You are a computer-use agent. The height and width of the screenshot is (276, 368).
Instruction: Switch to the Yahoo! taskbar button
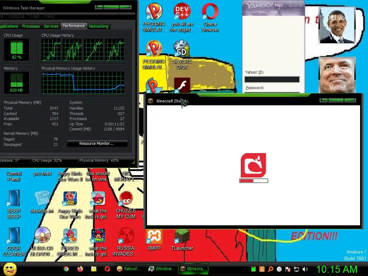[x=129, y=269]
